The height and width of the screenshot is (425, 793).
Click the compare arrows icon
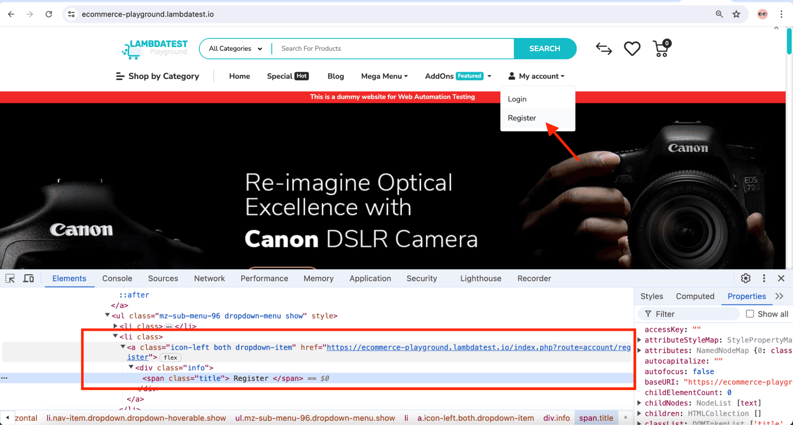(604, 49)
